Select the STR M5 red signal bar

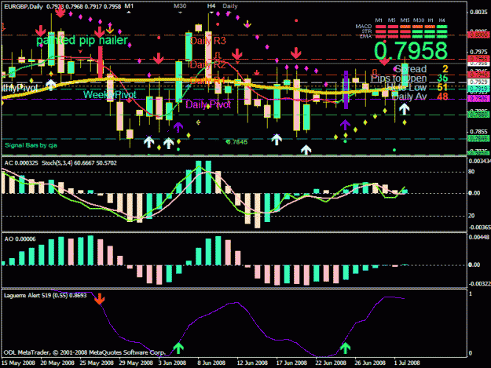click(x=393, y=31)
